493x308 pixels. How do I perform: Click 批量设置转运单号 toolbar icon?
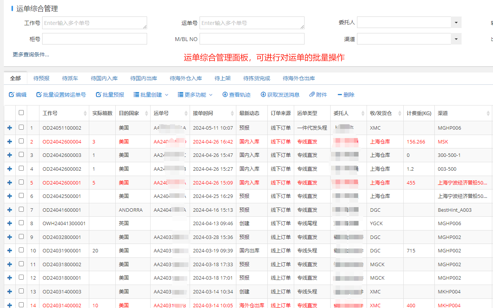[61, 95]
